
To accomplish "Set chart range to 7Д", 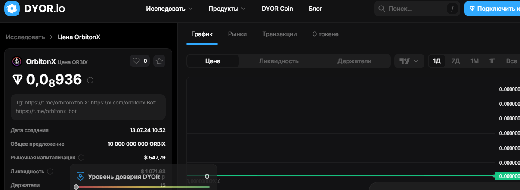I will [x=455, y=61].
